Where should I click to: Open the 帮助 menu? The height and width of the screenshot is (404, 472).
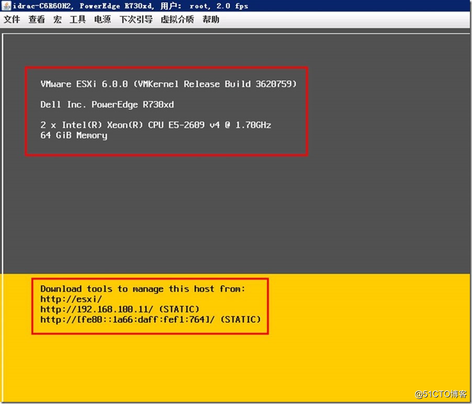(x=211, y=20)
